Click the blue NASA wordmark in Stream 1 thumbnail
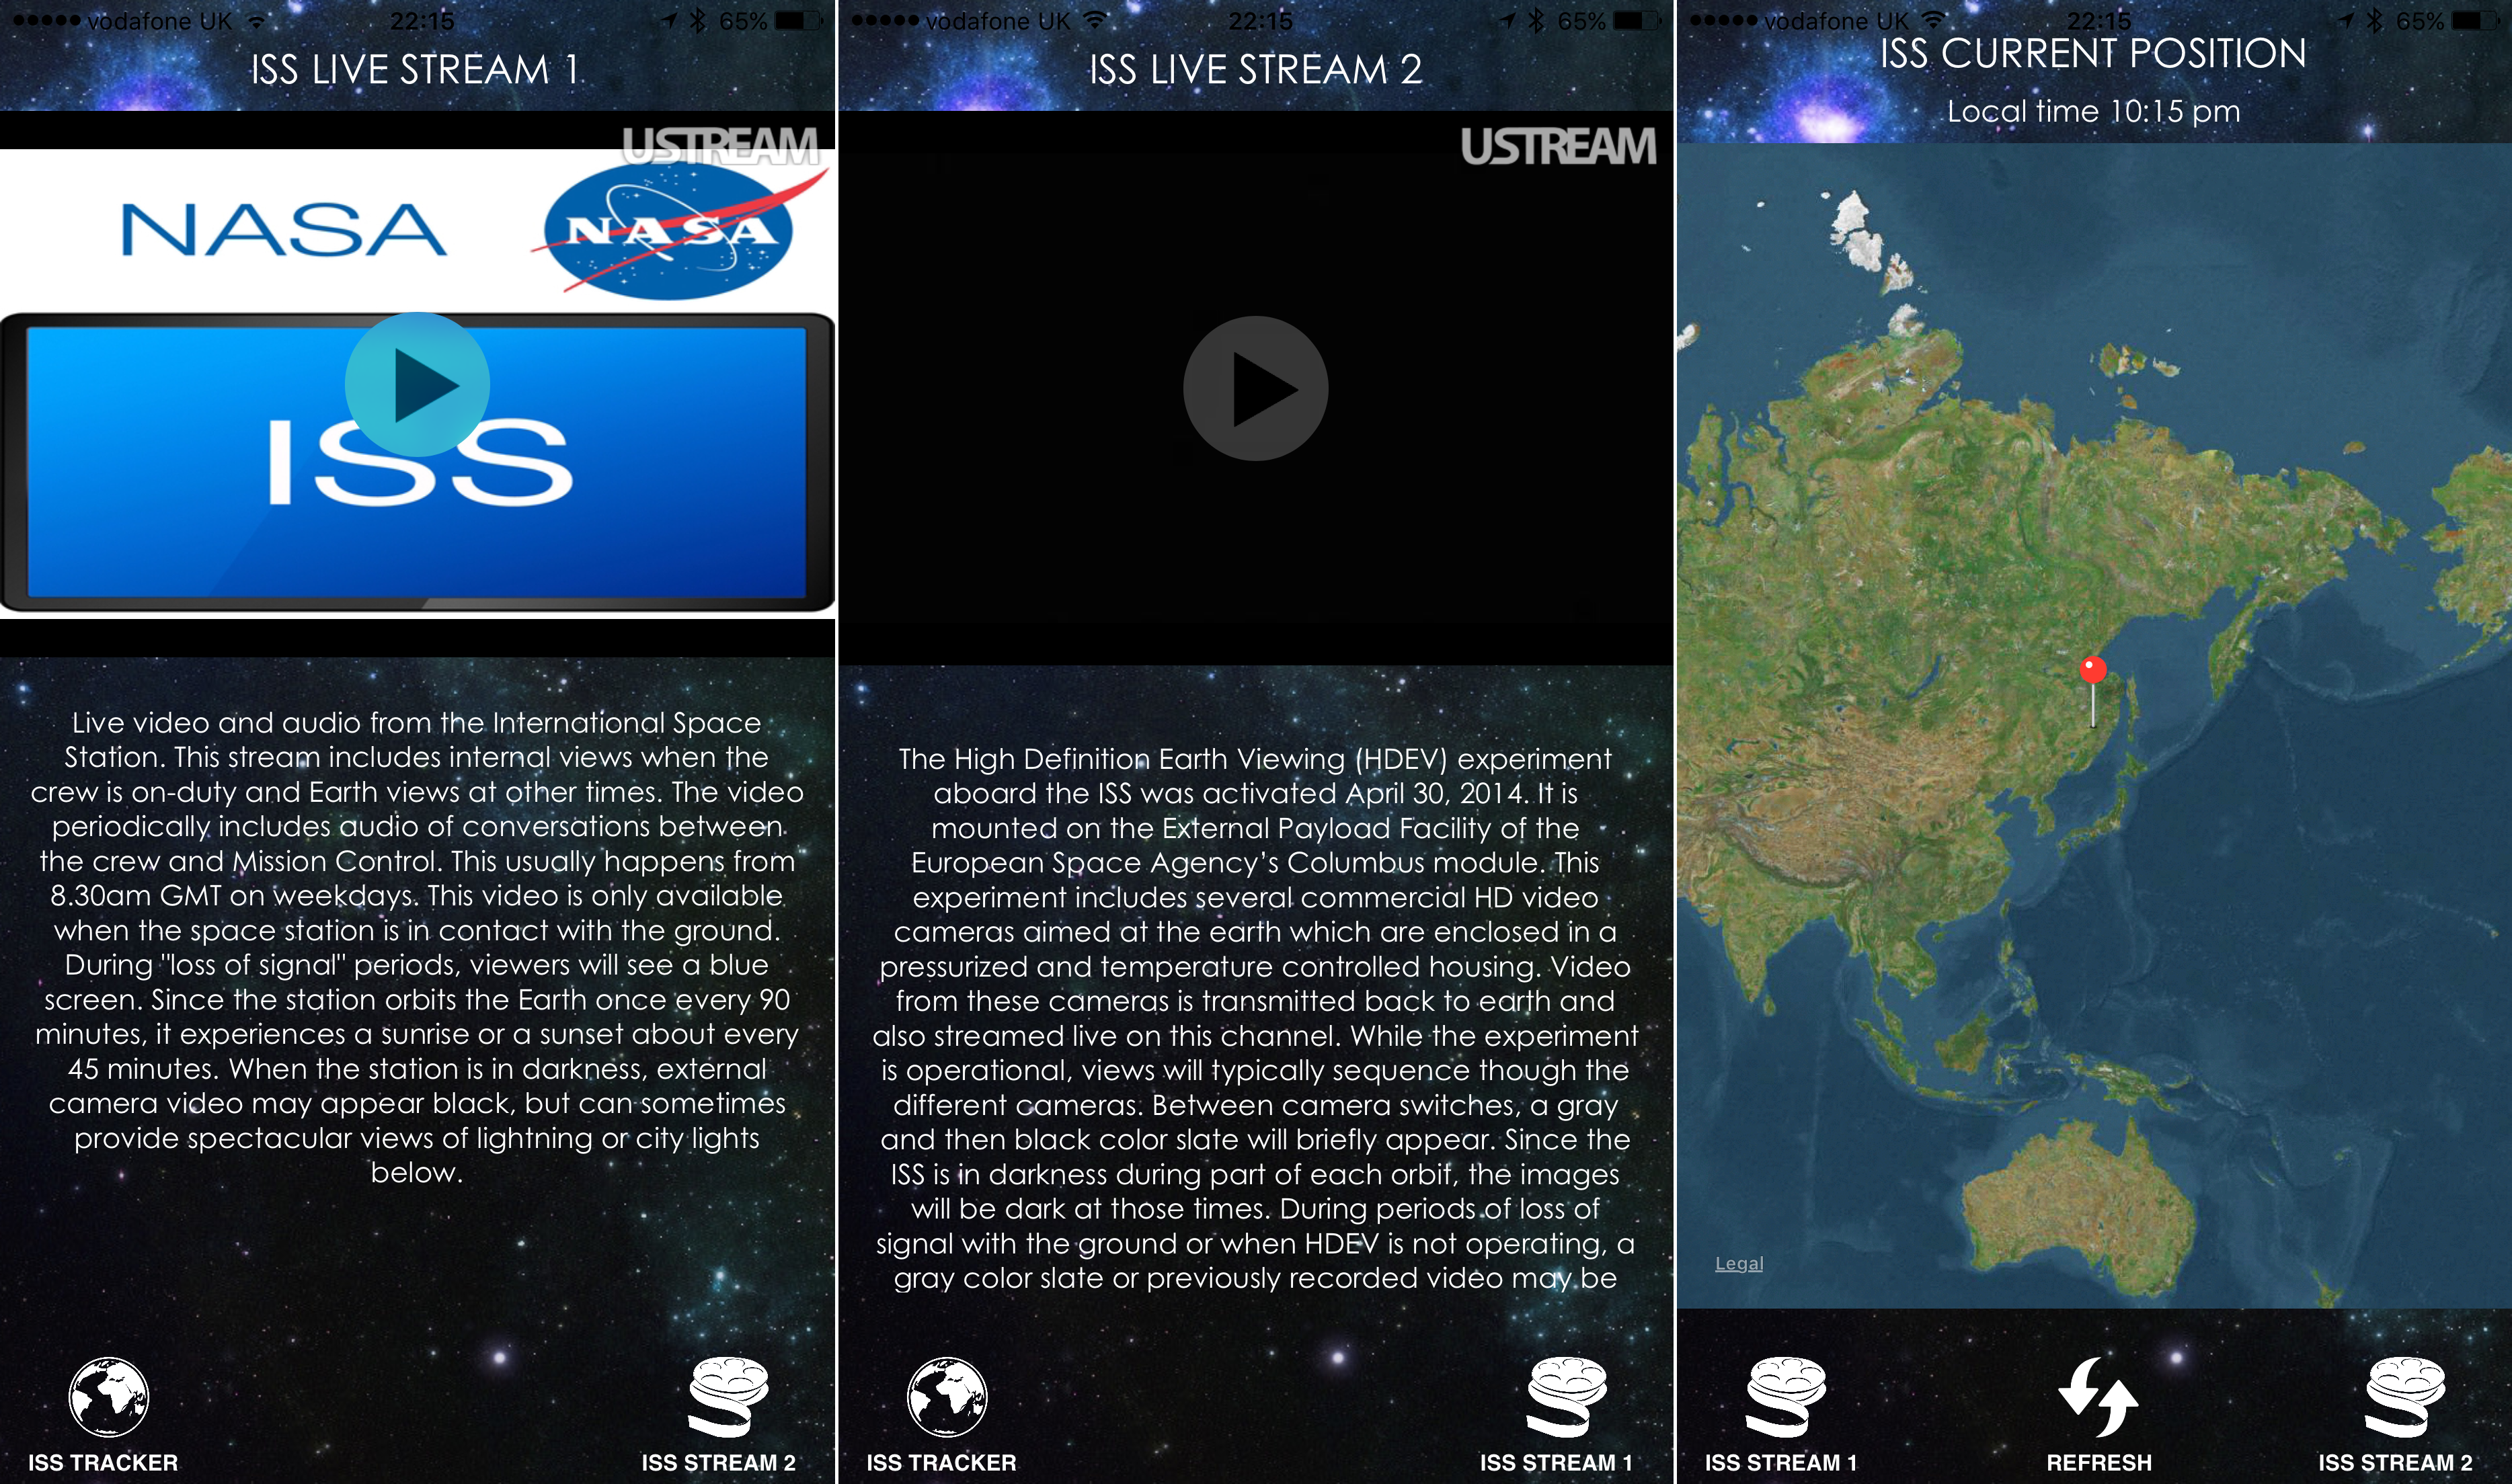Viewport: 2512px width, 1484px height. point(283,230)
